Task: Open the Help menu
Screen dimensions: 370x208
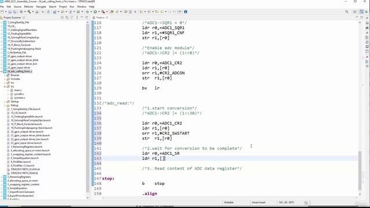Action: [92, 6]
